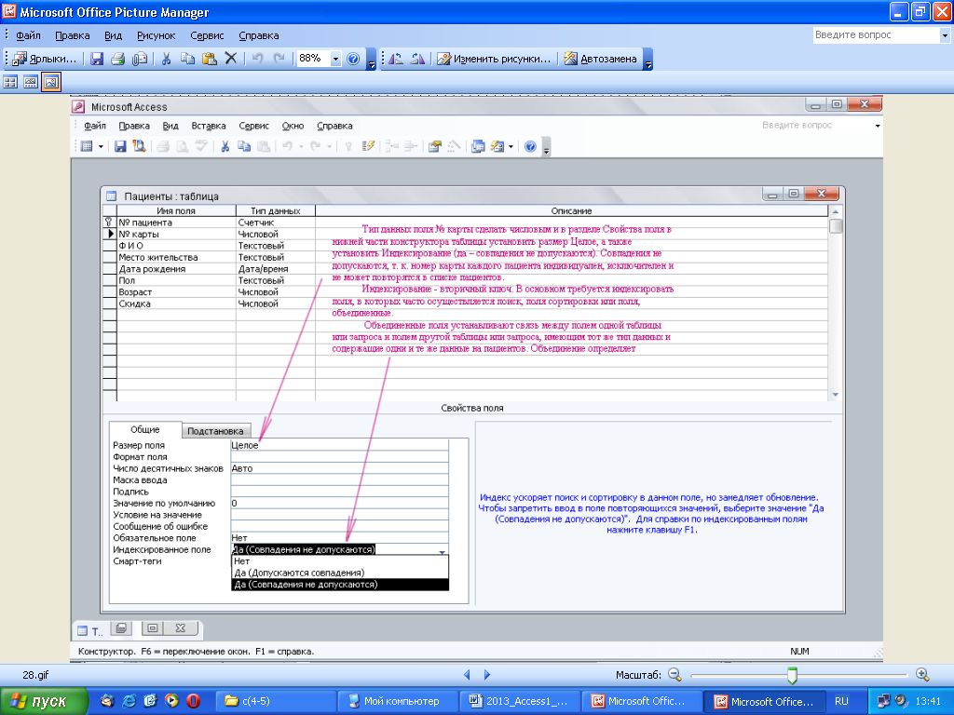This screenshot has height=715, width=954.
Task: Click the Размер поля value Целое
Action: (x=339, y=445)
